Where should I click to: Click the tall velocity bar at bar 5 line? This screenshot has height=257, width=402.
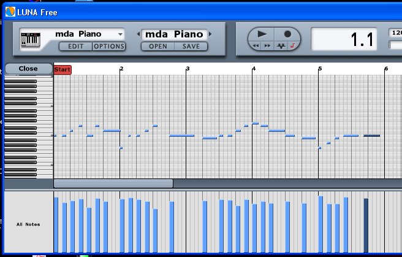320,224
